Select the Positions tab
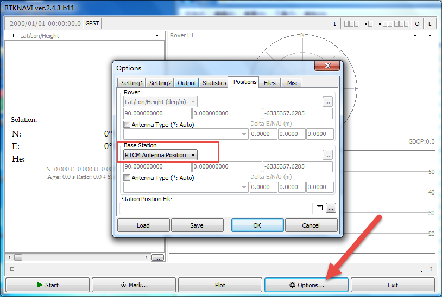The image size is (442, 297). 245,82
